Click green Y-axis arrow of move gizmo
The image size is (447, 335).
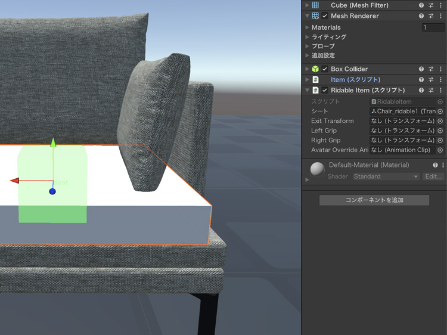click(x=52, y=143)
